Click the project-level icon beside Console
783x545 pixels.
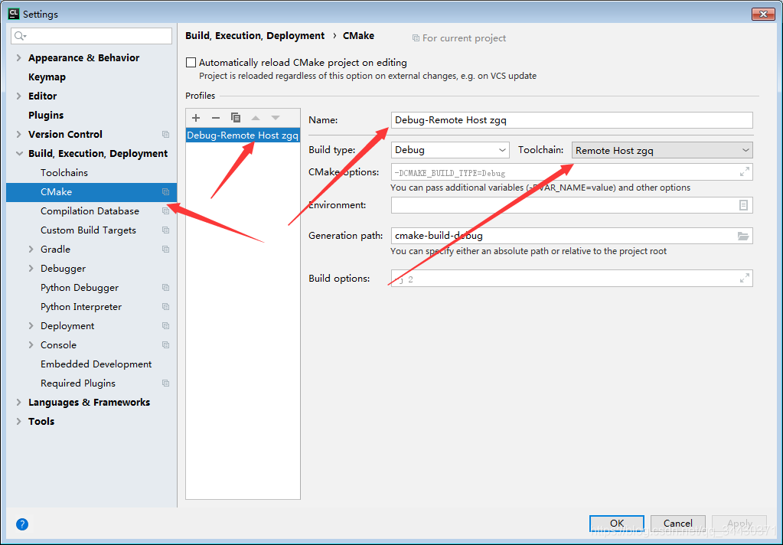click(166, 345)
